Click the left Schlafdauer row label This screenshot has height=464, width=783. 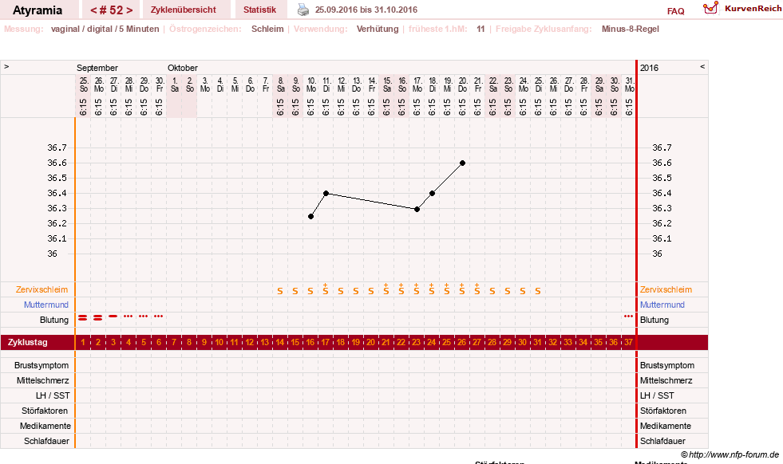click(x=46, y=441)
